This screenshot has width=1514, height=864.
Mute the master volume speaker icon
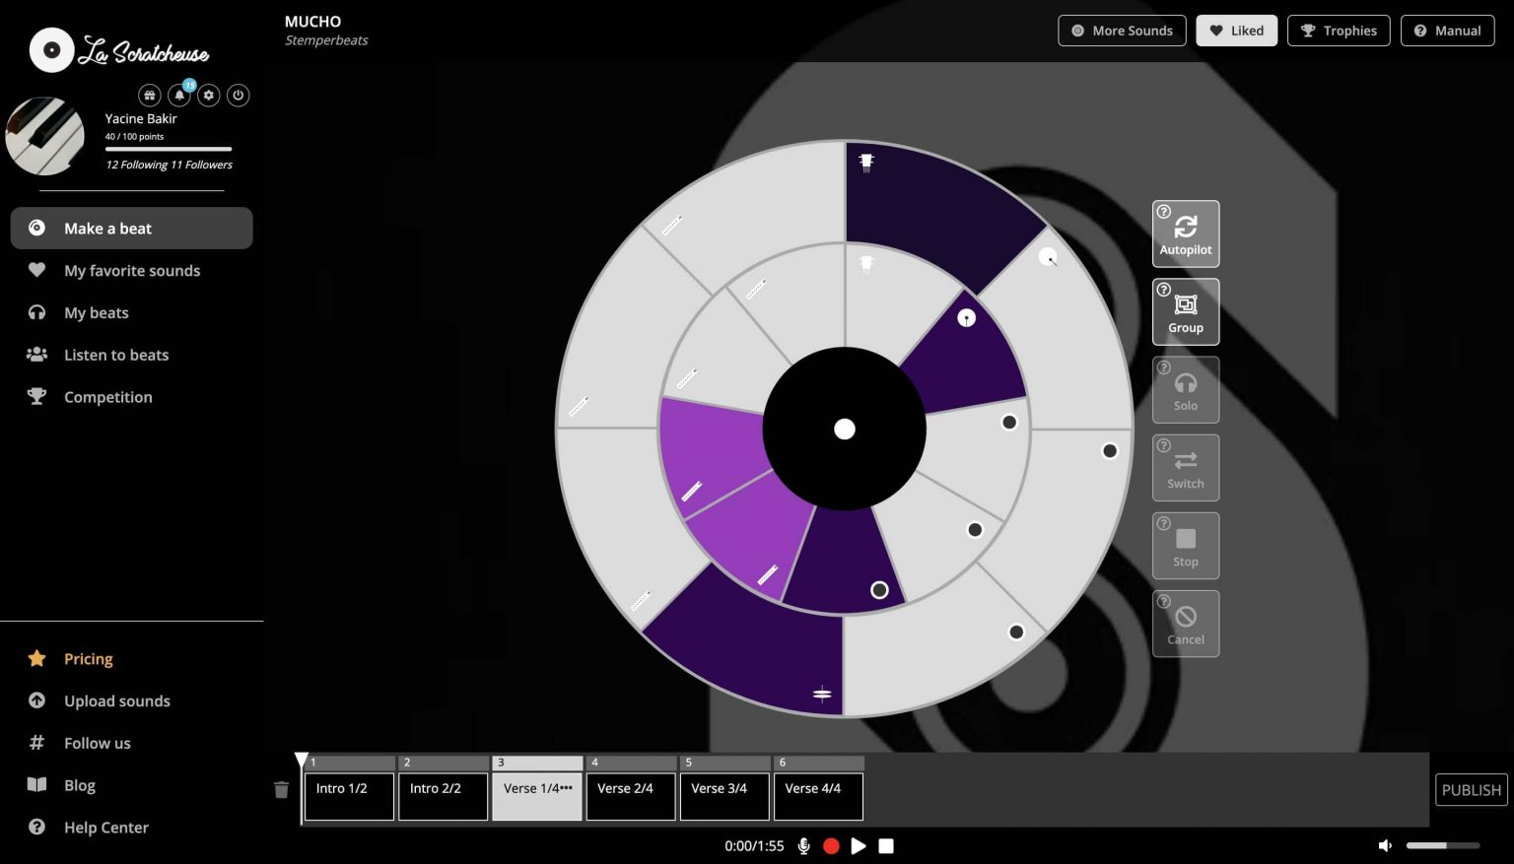coord(1385,845)
